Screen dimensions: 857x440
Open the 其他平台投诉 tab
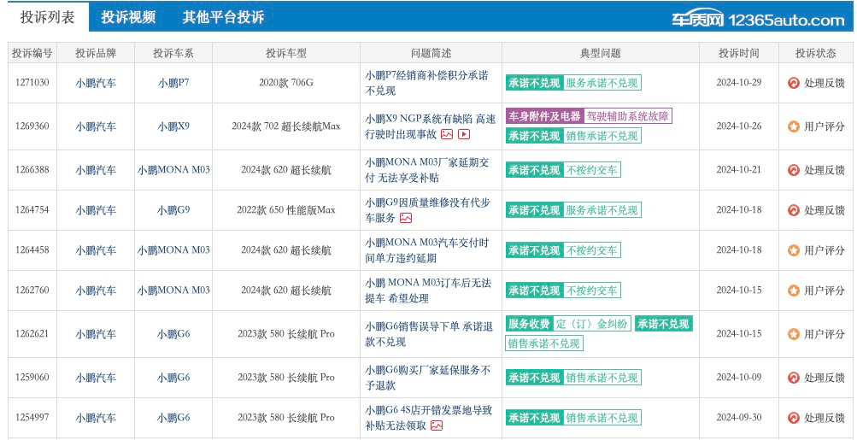click(223, 17)
